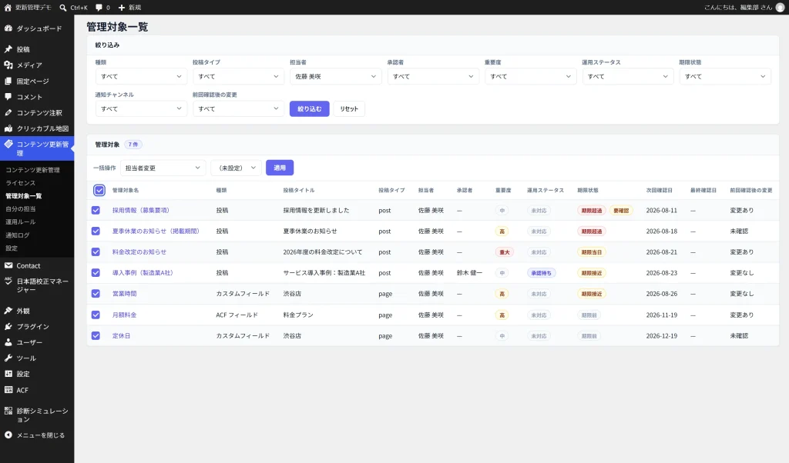
Task: Click the プラグイン plug icon
Action: tap(8, 326)
